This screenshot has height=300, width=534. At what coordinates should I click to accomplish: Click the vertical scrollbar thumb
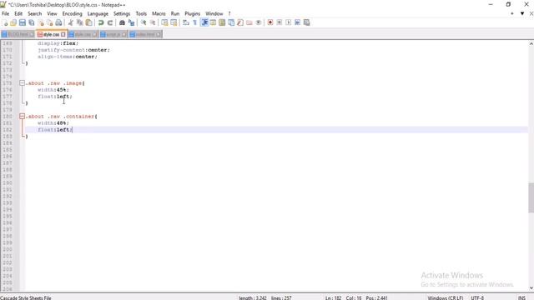coord(531,197)
